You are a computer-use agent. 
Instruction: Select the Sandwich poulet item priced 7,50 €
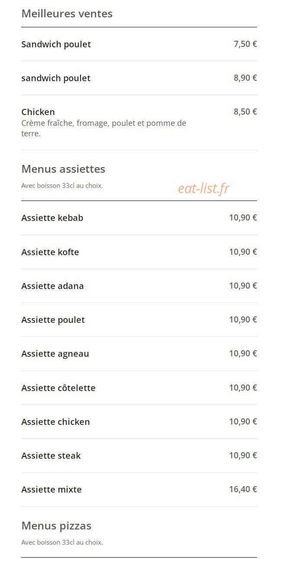pyautogui.click(x=139, y=44)
